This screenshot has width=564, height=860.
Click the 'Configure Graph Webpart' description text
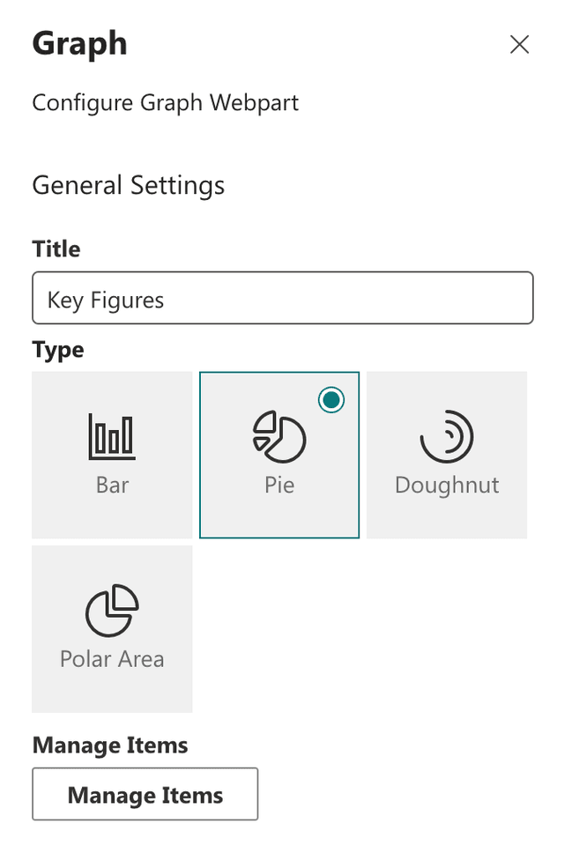[x=166, y=103]
